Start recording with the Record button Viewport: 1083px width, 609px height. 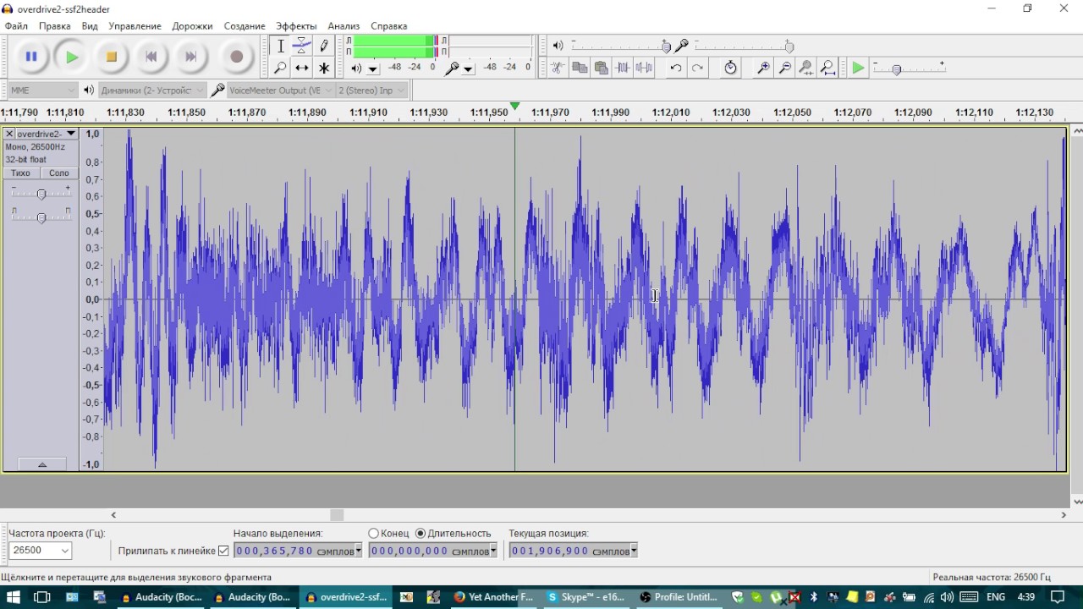click(x=237, y=57)
